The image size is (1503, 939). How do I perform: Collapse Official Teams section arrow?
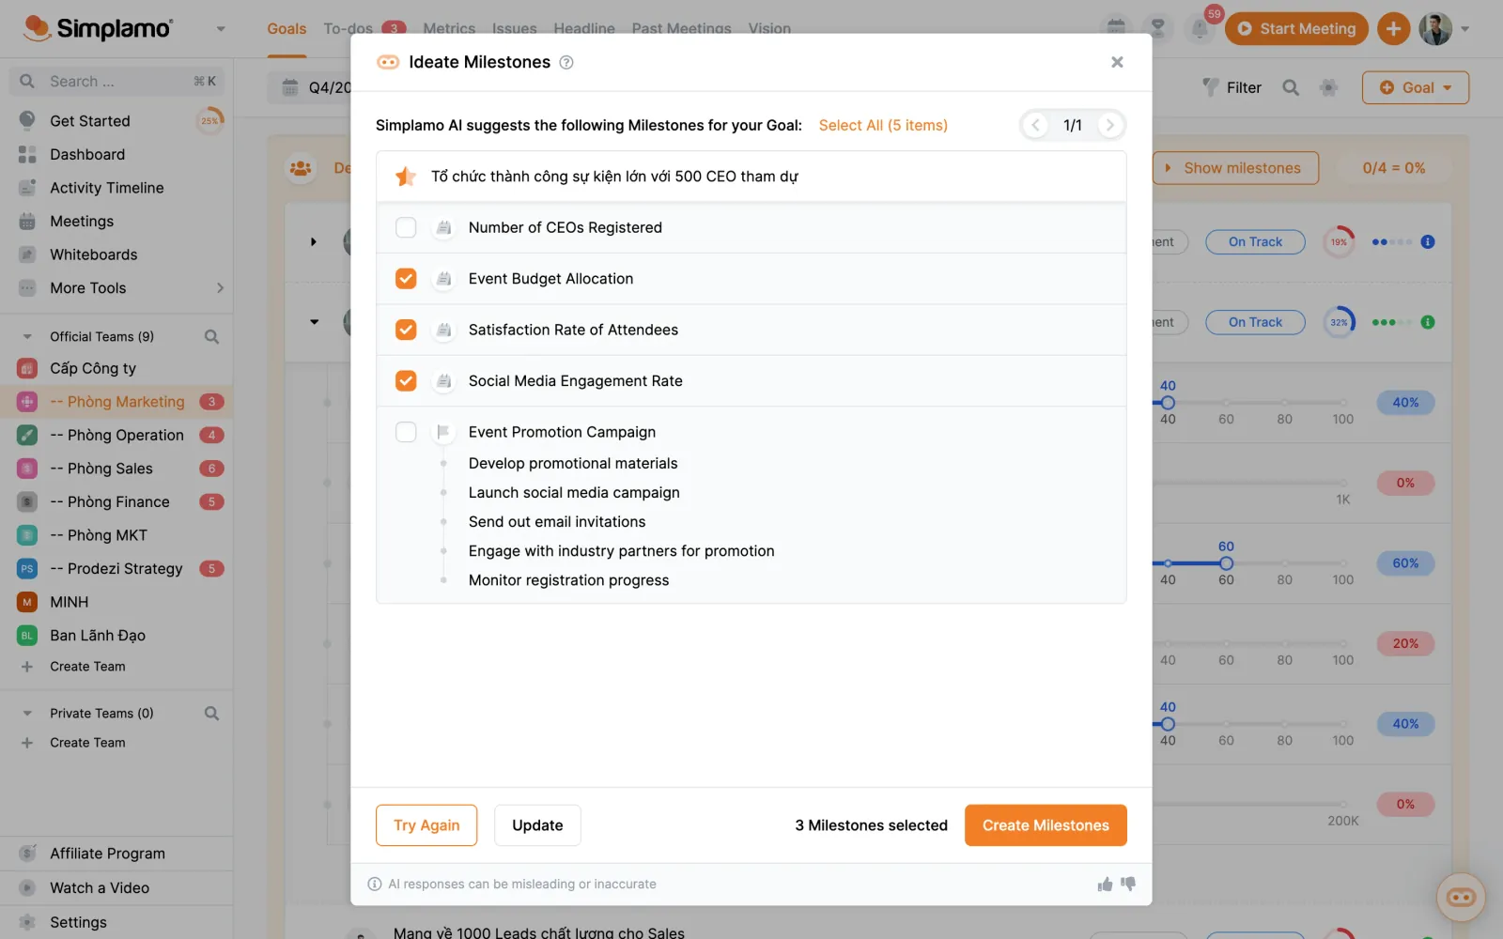coord(27,336)
